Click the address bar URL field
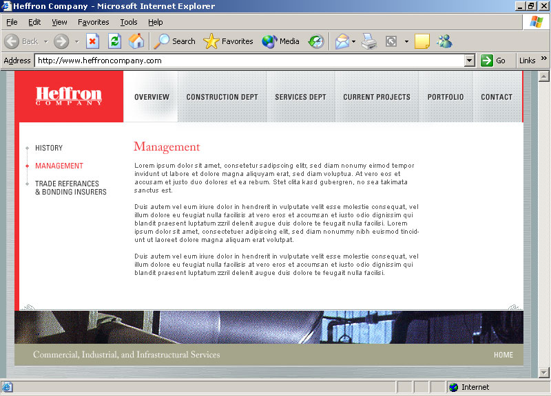This screenshot has width=551, height=396. coord(248,60)
